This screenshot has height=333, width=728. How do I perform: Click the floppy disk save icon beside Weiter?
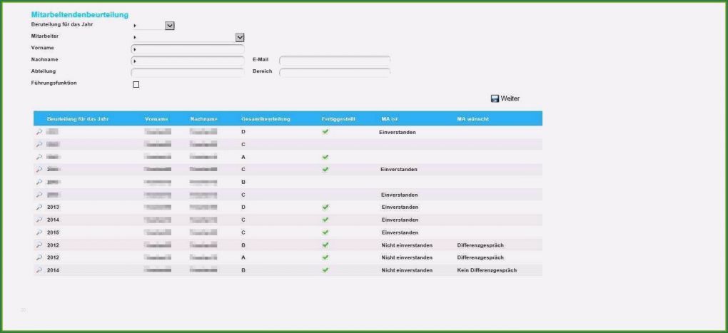click(495, 98)
